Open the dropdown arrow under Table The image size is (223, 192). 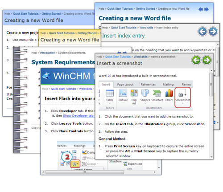tap(110, 103)
